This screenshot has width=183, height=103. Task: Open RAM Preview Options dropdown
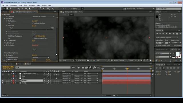pyautogui.click(x=167, y=37)
